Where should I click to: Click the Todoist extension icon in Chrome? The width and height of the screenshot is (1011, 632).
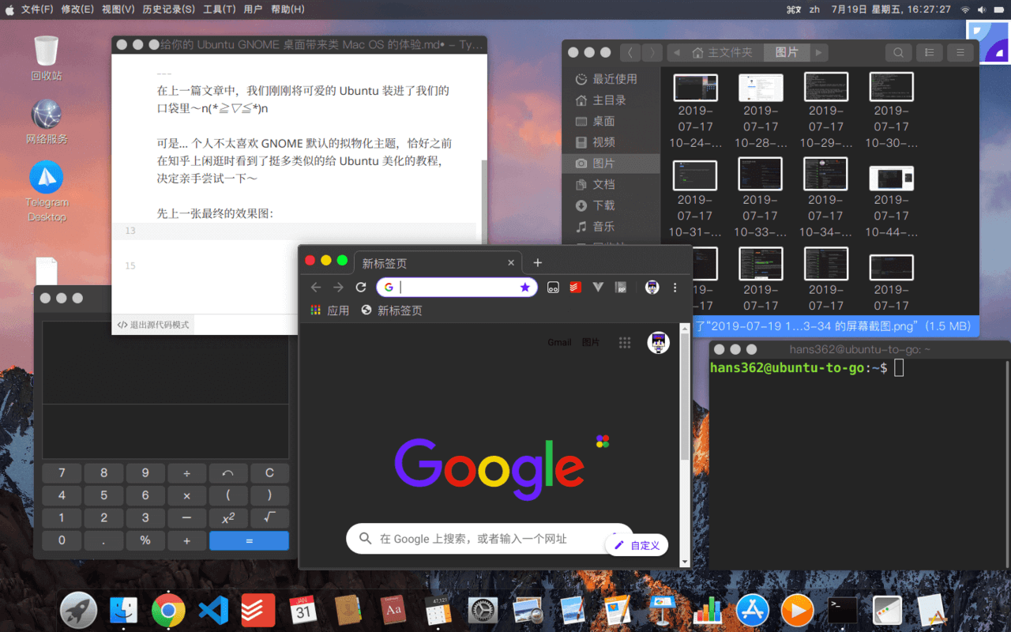(x=576, y=288)
